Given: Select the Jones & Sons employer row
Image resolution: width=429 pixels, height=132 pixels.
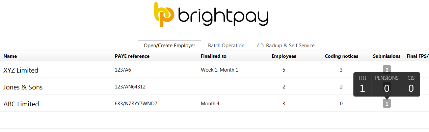Looking at the screenshot, I should click(214, 86).
